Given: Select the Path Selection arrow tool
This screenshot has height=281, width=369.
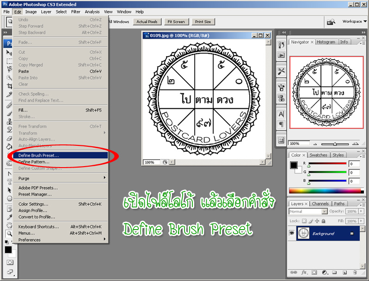Looking at the screenshot, I should (x=9, y=190).
